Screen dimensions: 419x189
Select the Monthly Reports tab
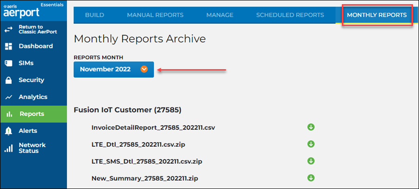tap(377, 15)
